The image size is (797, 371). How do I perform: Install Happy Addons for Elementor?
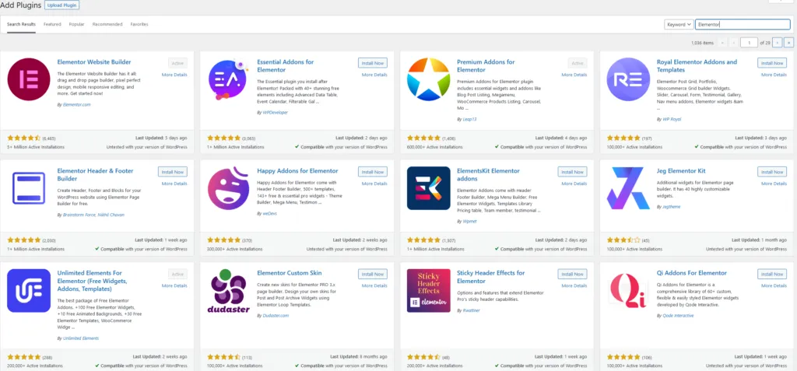pyautogui.click(x=373, y=172)
